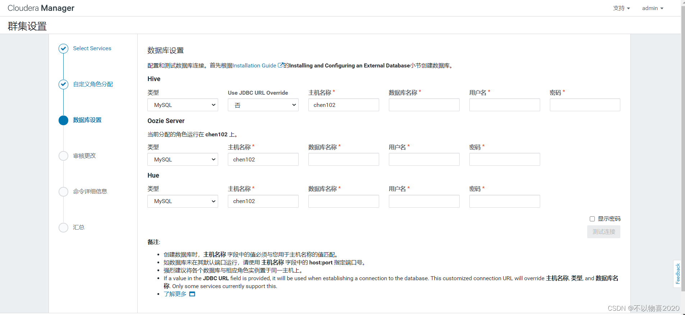Image resolution: width=685 pixels, height=315 pixels.
Task: Focus the Hive 数据库名称 field
Action: [424, 105]
